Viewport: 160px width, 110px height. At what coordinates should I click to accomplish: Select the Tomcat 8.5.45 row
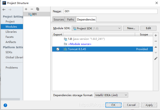pyautogui.click(x=103, y=49)
